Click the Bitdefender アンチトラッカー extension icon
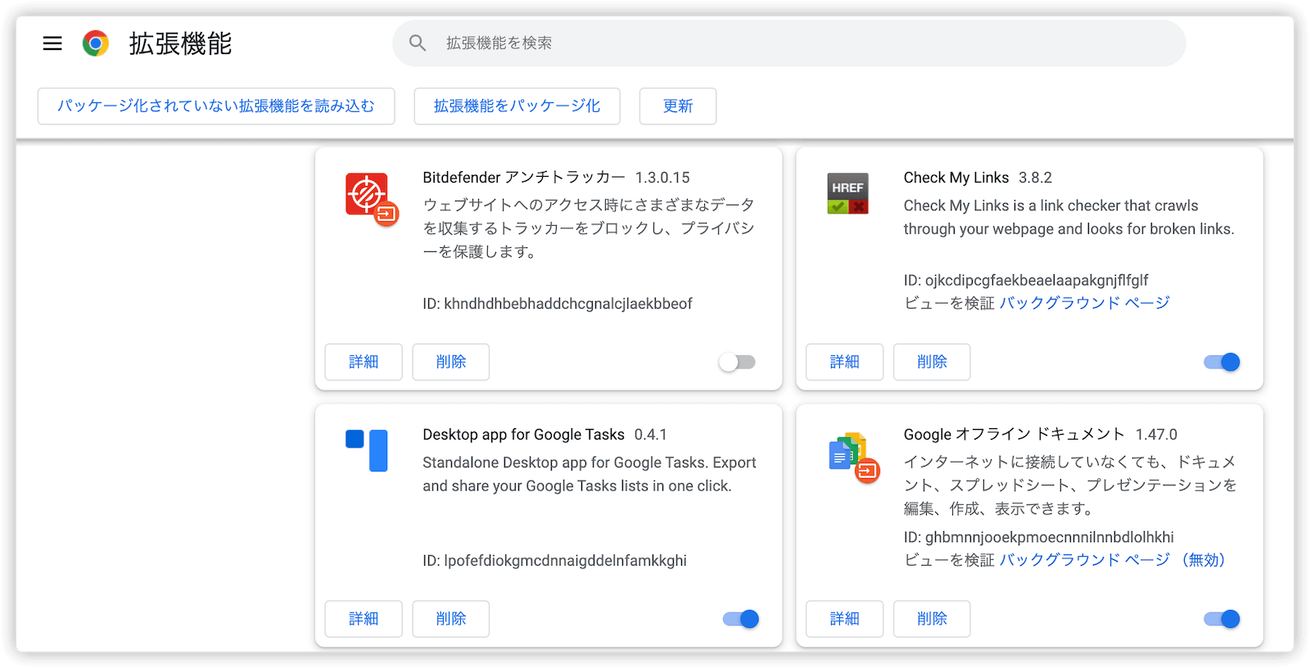 [371, 198]
